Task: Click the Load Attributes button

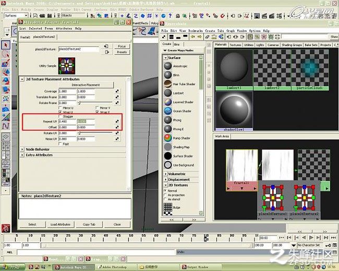Action: pos(60,224)
